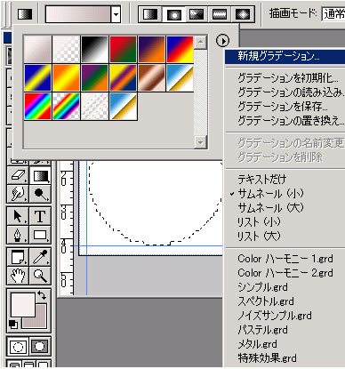
Task: Select the Eraser tool
Action: (x=19, y=175)
